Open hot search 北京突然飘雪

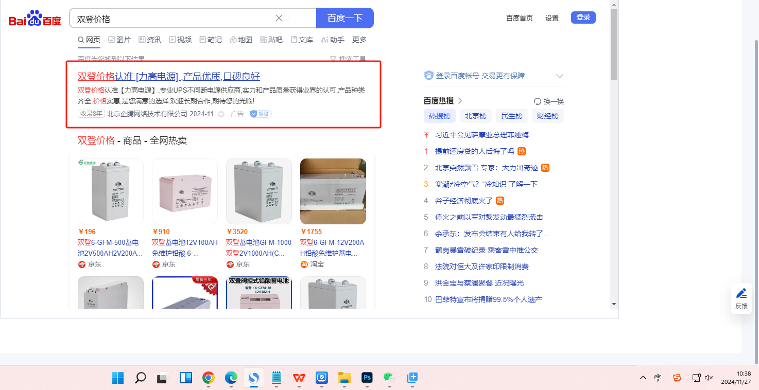[x=487, y=168]
